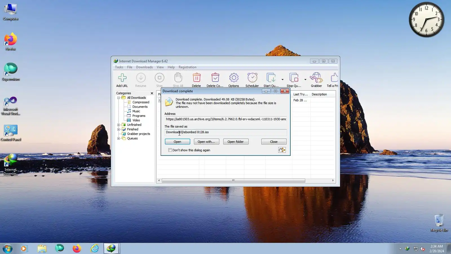Select the Music category

[136, 111]
